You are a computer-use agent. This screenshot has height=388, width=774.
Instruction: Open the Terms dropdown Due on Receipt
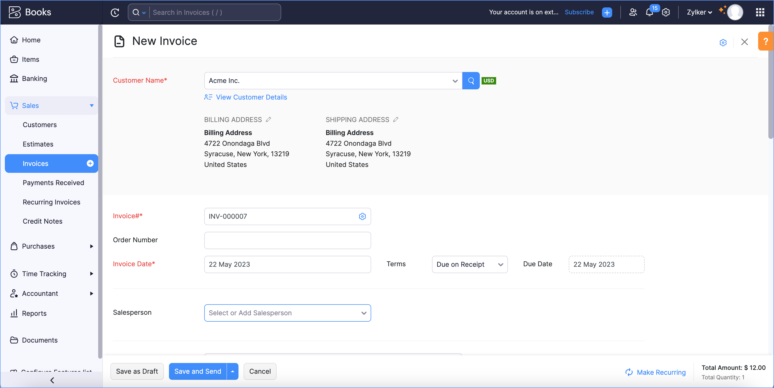470,264
